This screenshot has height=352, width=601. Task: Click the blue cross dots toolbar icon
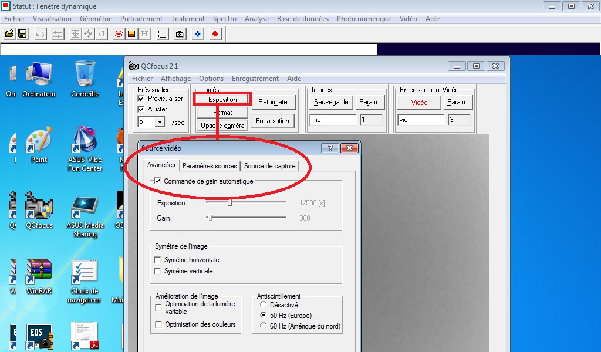pos(197,34)
